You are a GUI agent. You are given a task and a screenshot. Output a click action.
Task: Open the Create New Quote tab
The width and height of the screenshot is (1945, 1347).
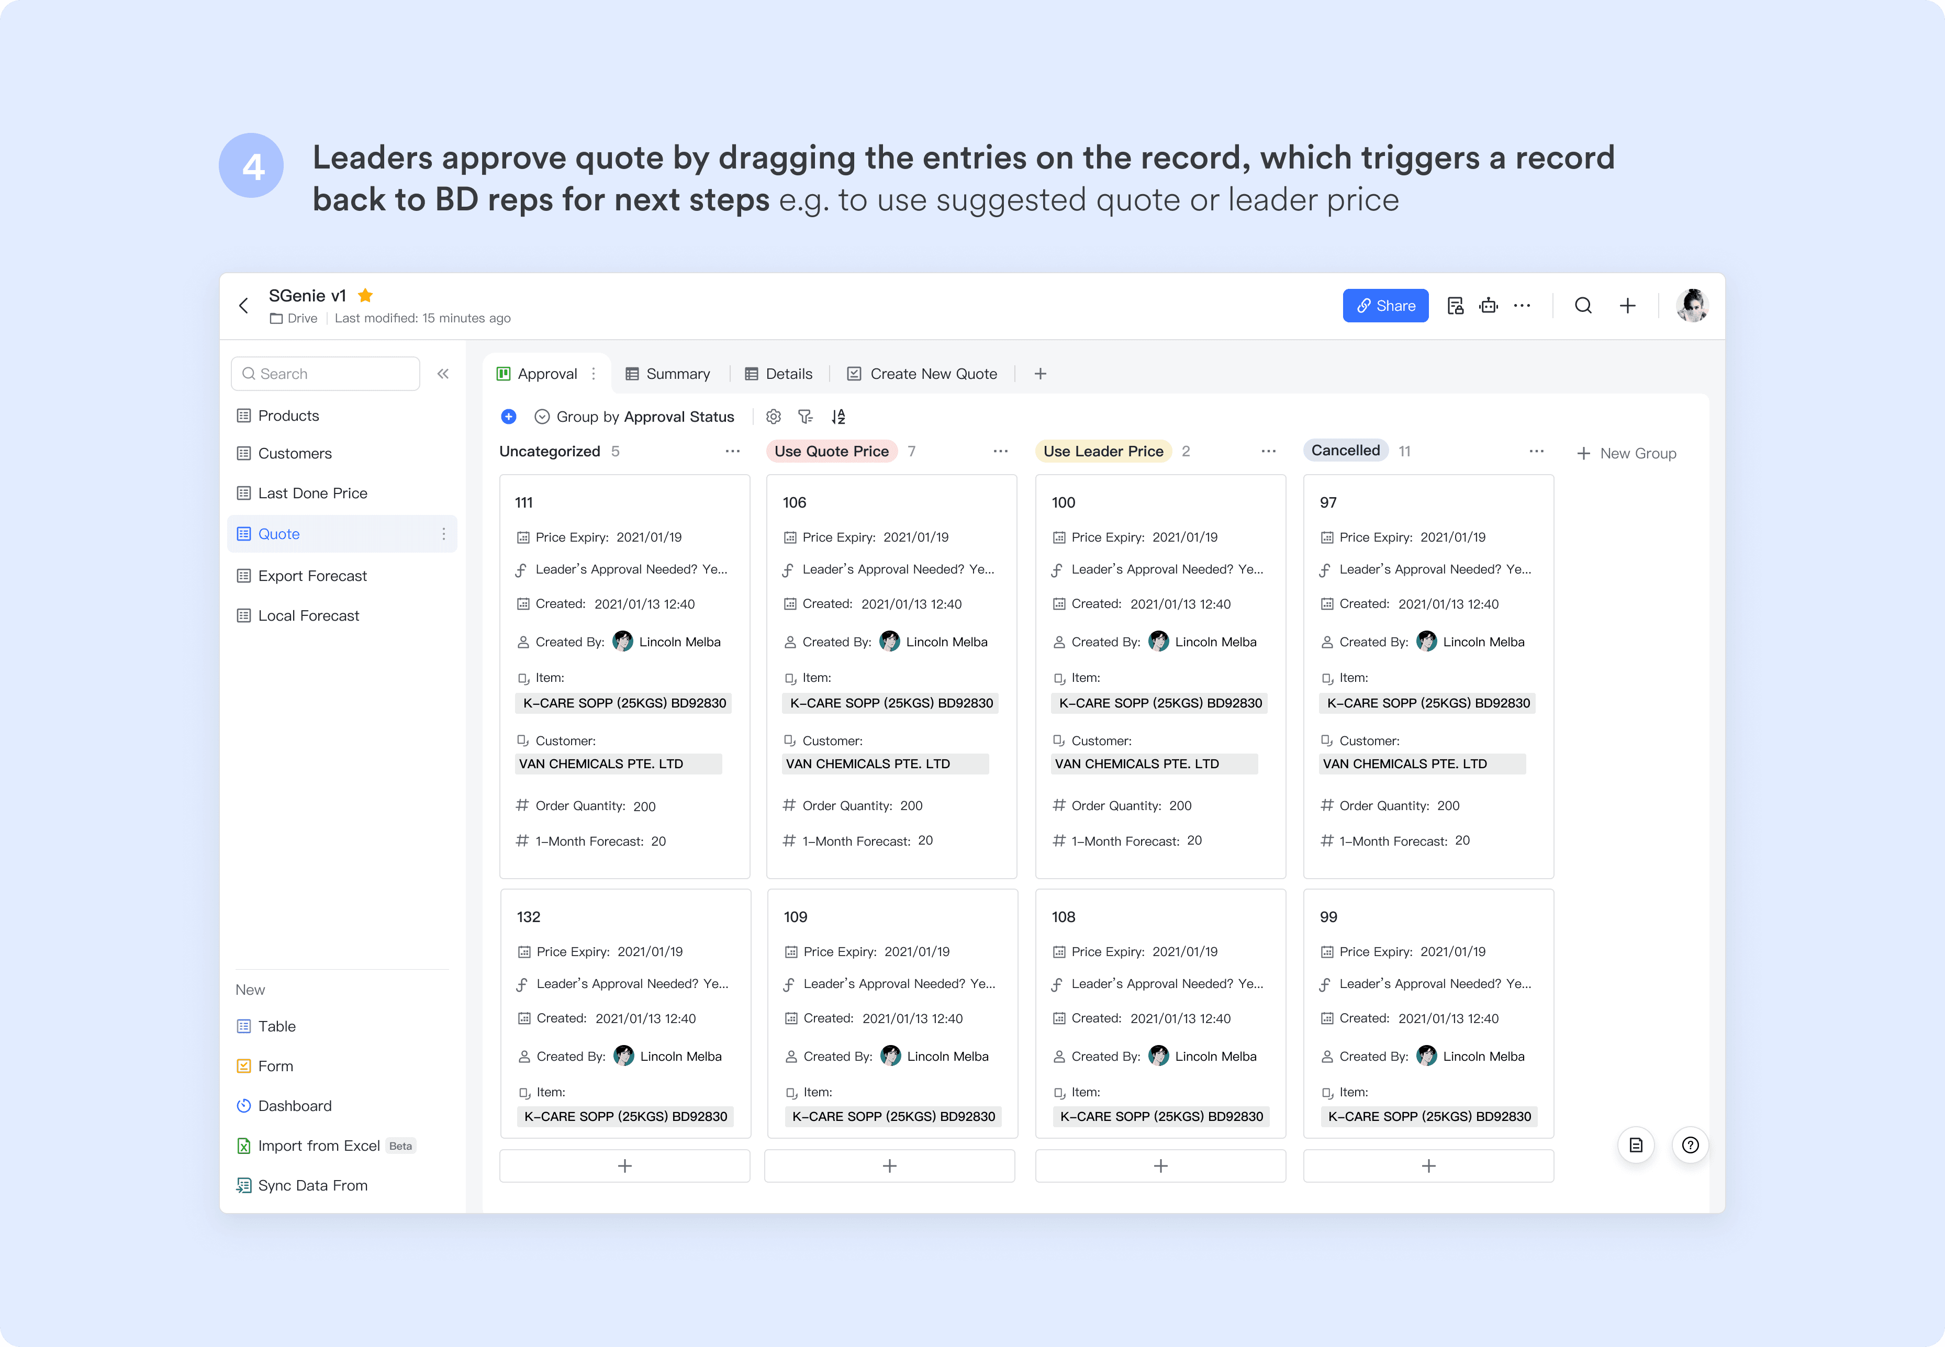(923, 374)
